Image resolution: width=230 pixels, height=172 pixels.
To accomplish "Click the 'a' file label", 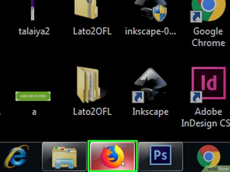I will pyautogui.click(x=34, y=112).
